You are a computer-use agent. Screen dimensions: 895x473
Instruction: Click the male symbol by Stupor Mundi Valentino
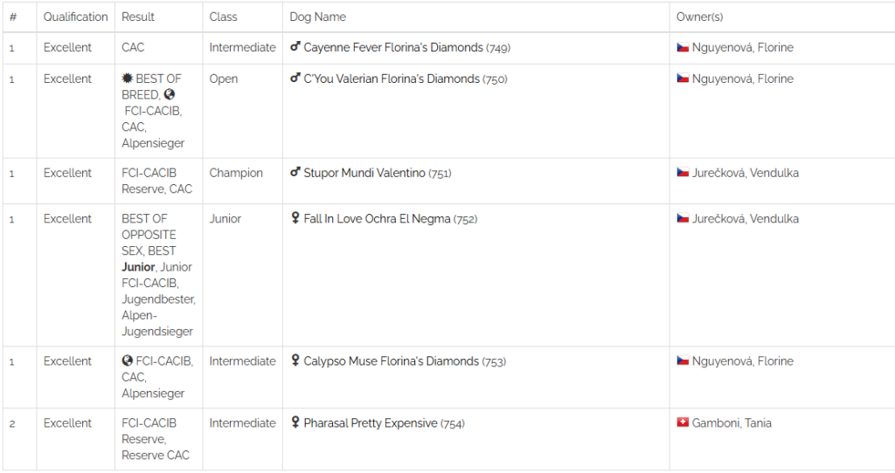pos(295,172)
